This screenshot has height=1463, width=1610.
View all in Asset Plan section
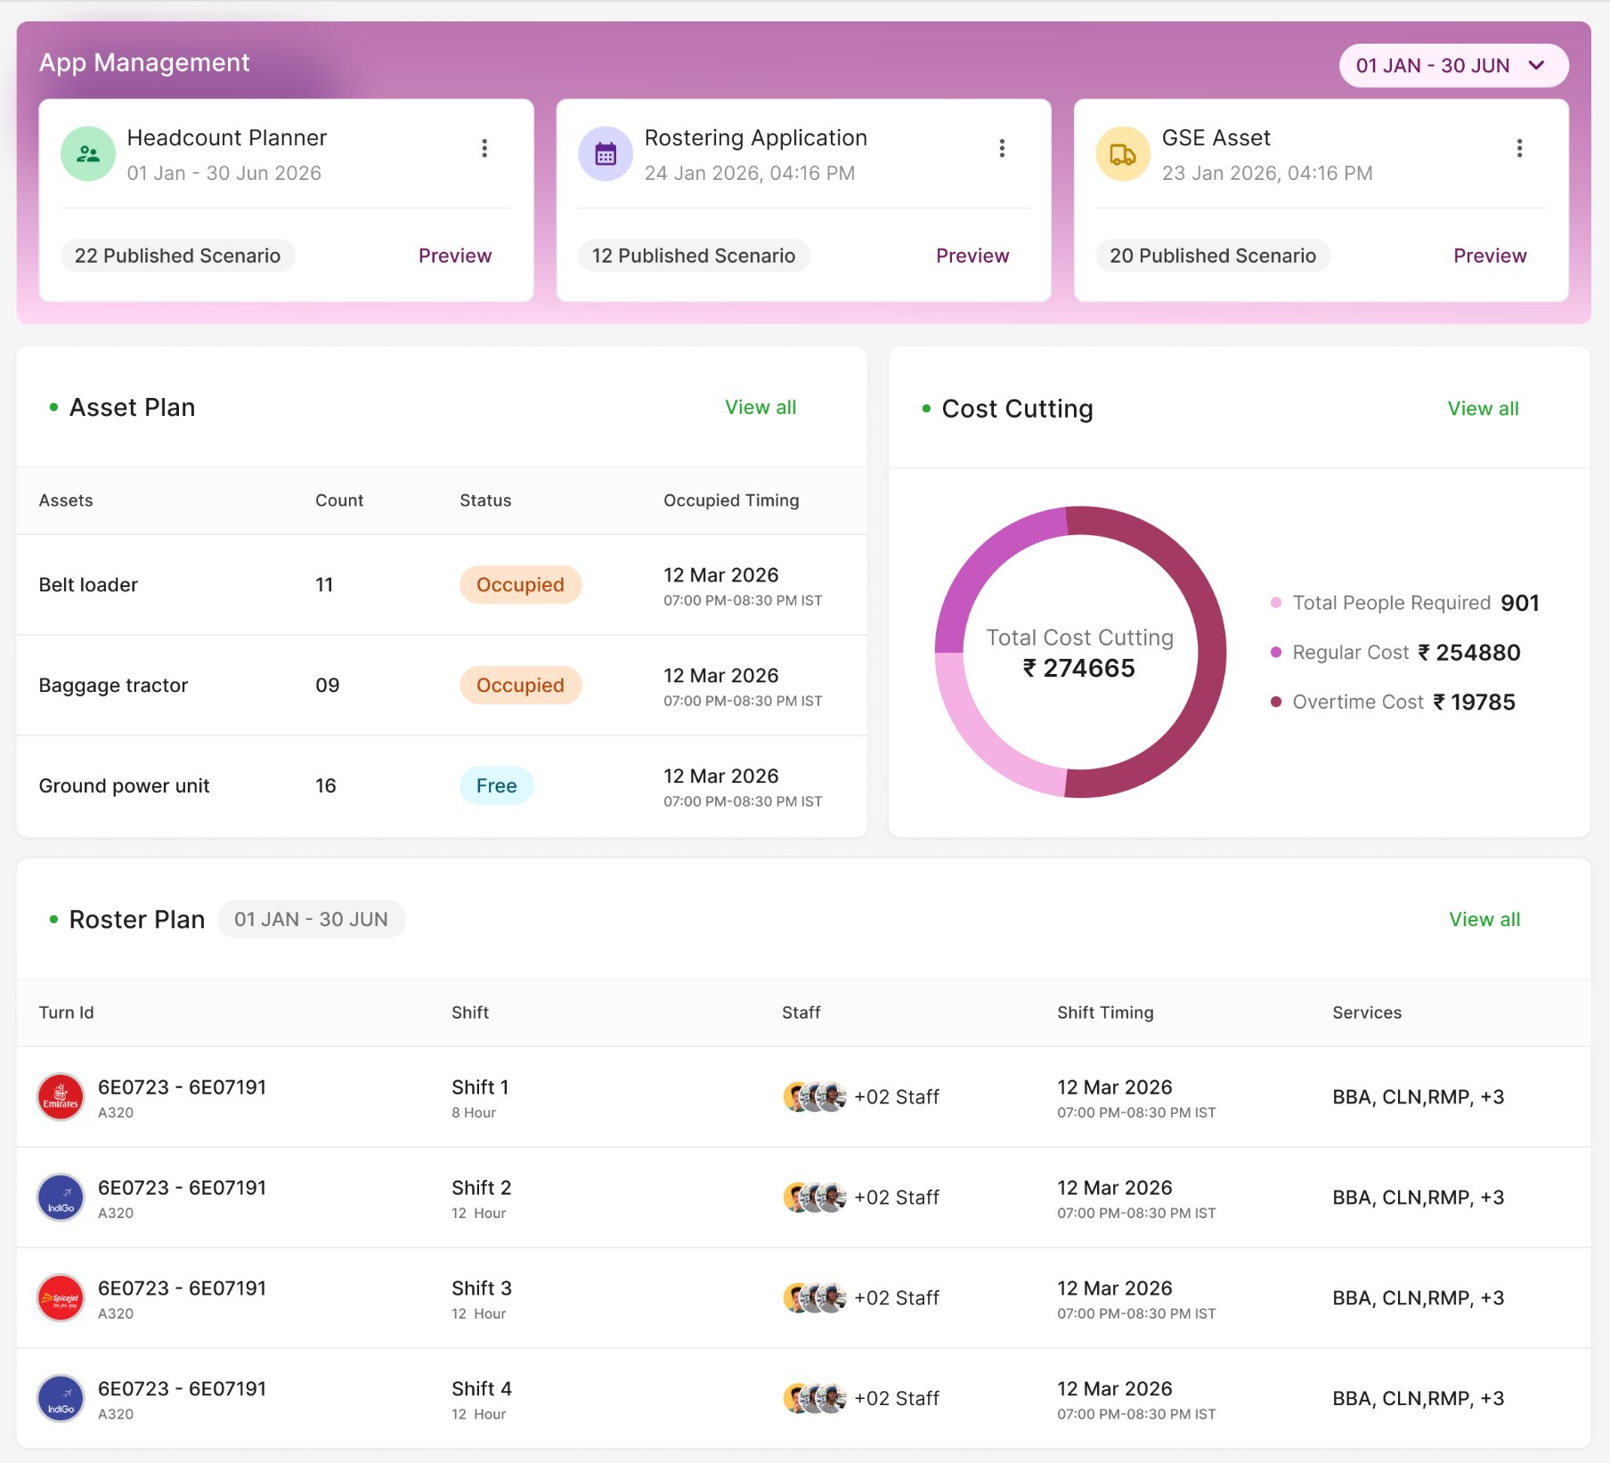click(760, 407)
